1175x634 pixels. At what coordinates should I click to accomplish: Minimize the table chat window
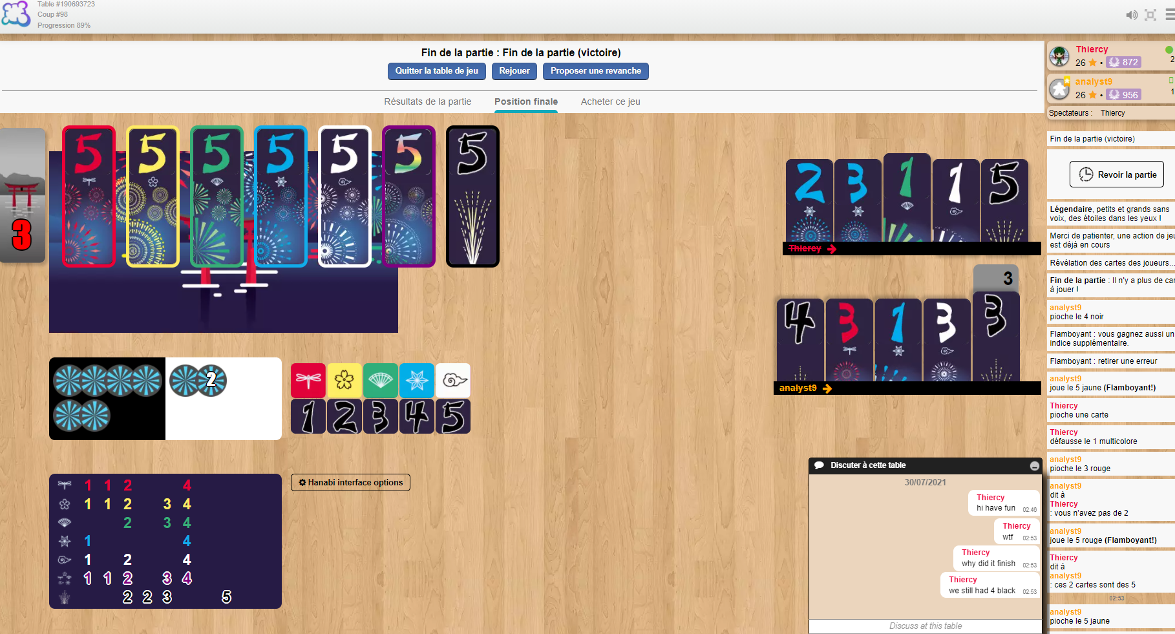point(1034,465)
